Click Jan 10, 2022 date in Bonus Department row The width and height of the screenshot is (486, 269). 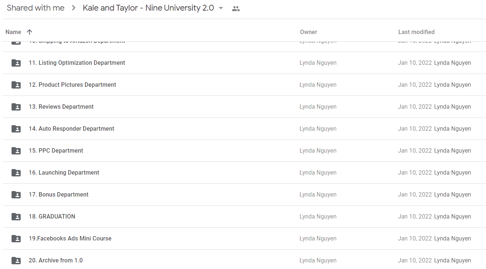(415, 194)
